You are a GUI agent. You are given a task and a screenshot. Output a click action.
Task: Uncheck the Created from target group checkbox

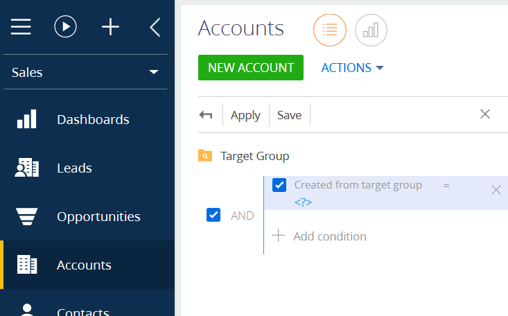tap(279, 185)
